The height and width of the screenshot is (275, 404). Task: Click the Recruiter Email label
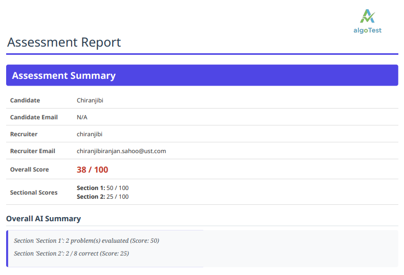tap(32, 151)
